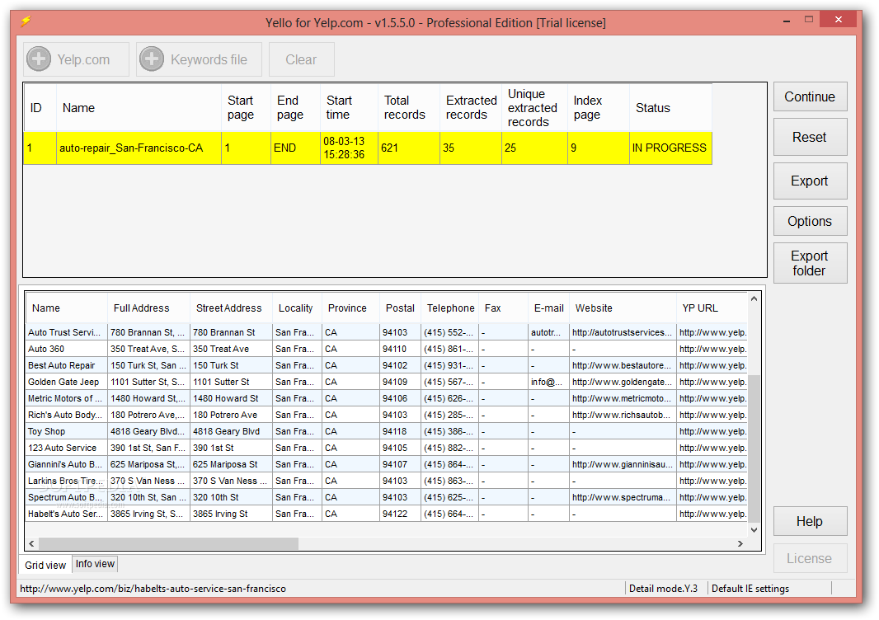Screen dimensions: 879x620
Task: Click the Total records column header
Action: coord(409,108)
